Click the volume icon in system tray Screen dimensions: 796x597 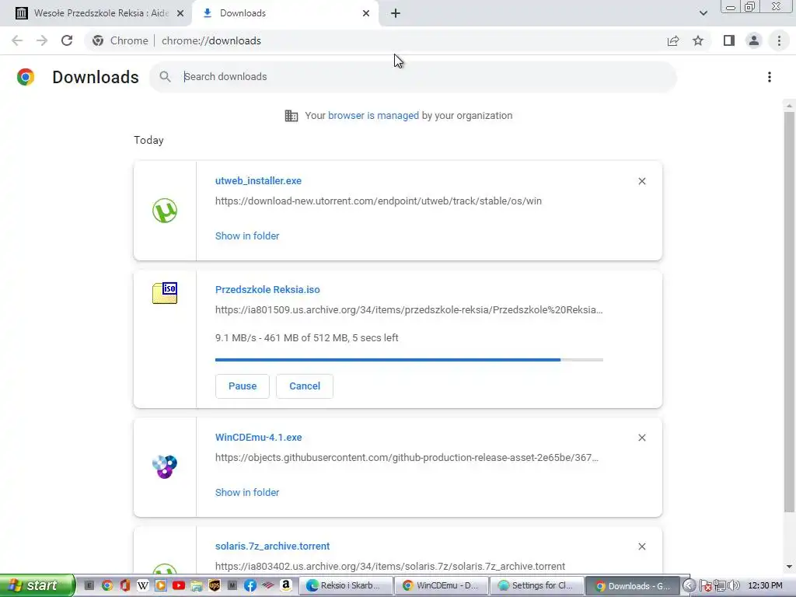coord(734,585)
